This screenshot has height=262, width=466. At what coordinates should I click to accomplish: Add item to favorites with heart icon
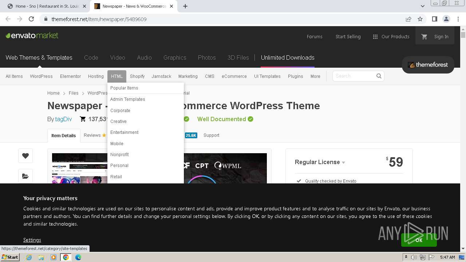25,156
